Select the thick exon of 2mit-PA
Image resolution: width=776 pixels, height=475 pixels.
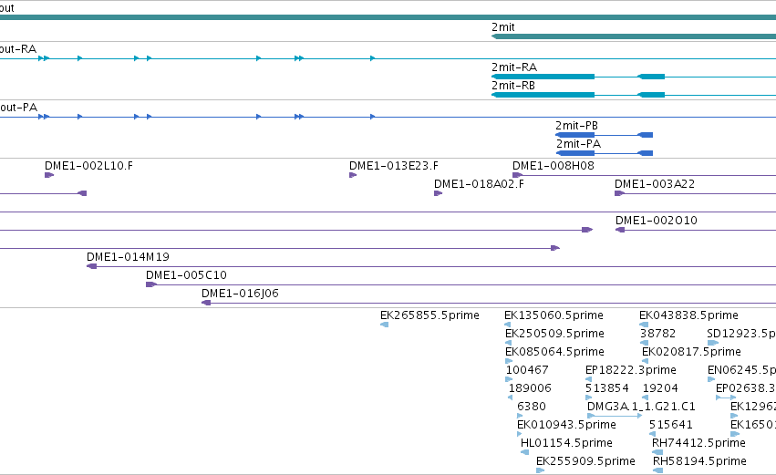[575, 153]
